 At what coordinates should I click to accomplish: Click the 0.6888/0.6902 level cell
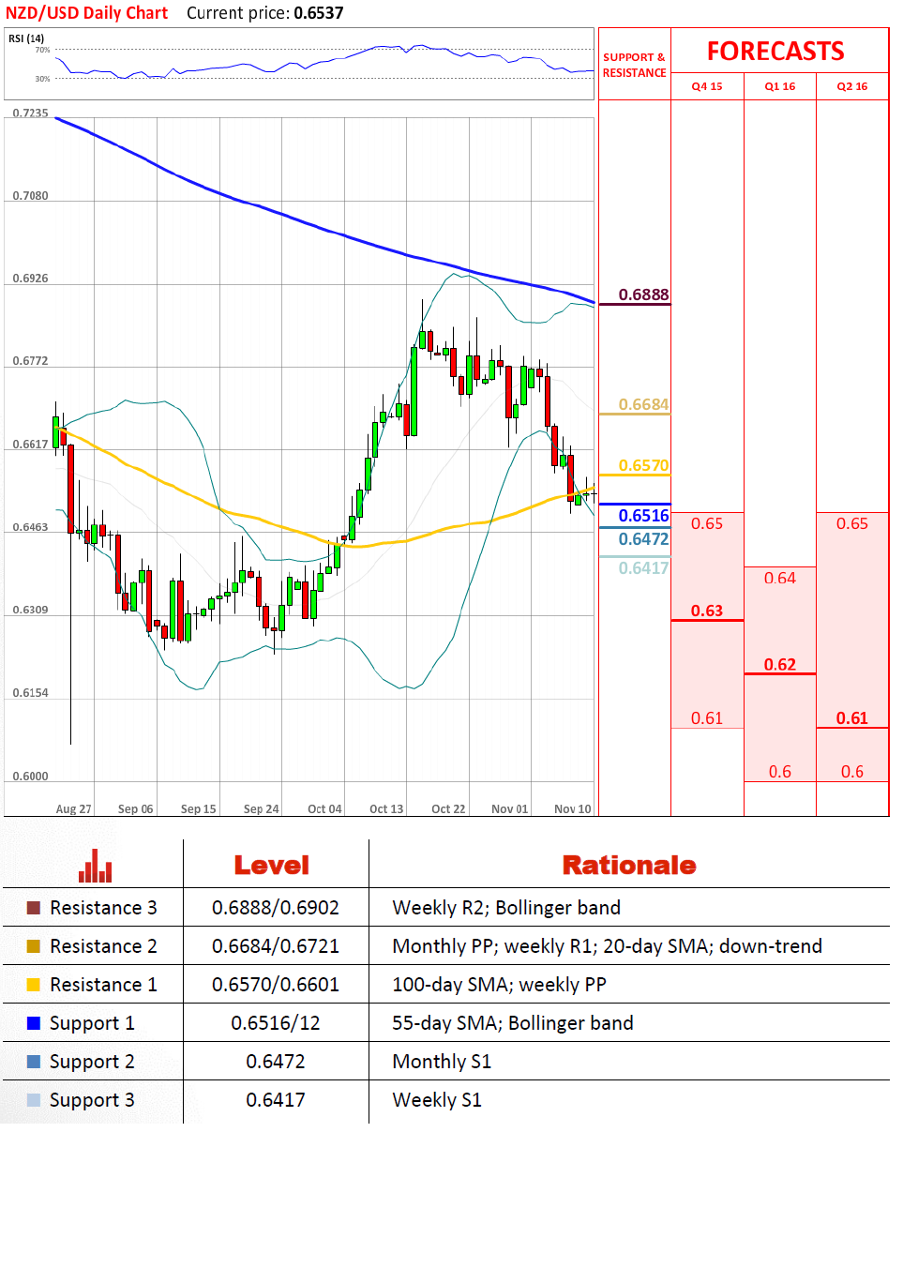point(276,908)
